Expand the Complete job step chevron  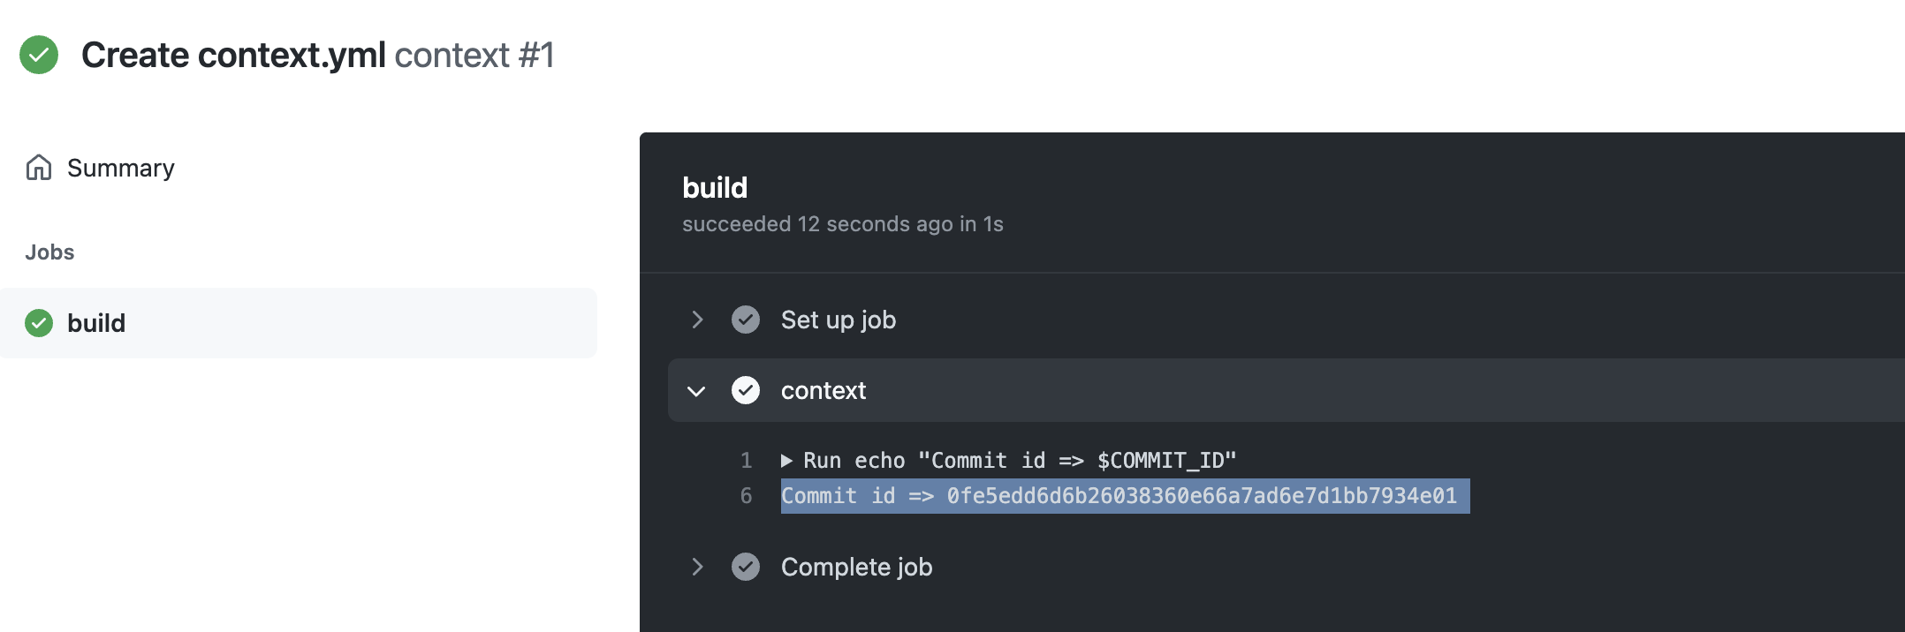(x=697, y=567)
